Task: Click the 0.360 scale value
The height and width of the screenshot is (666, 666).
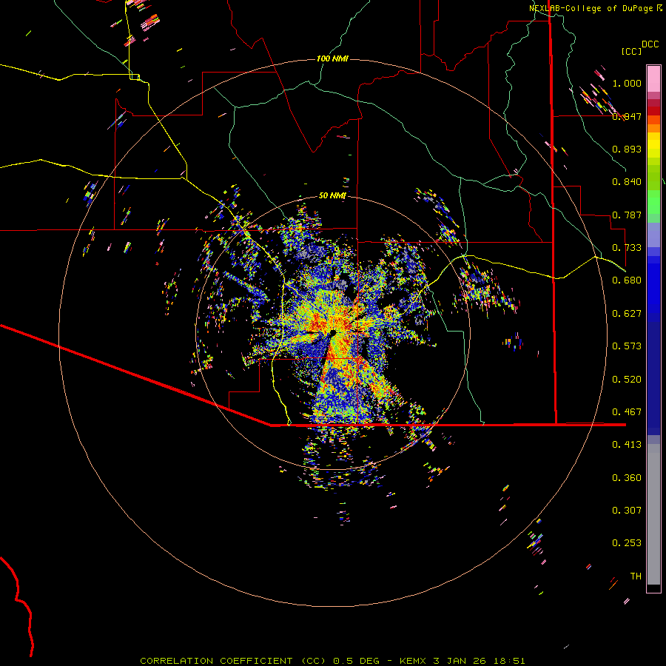Action: pos(627,478)
